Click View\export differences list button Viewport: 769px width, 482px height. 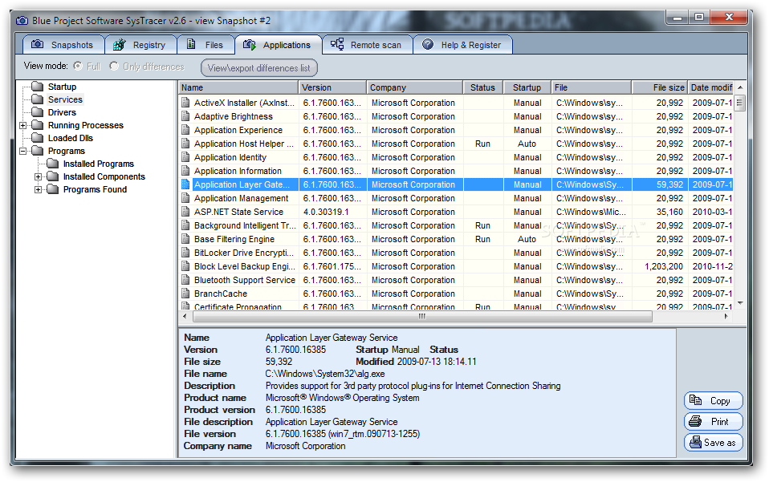tap(259, 67)
